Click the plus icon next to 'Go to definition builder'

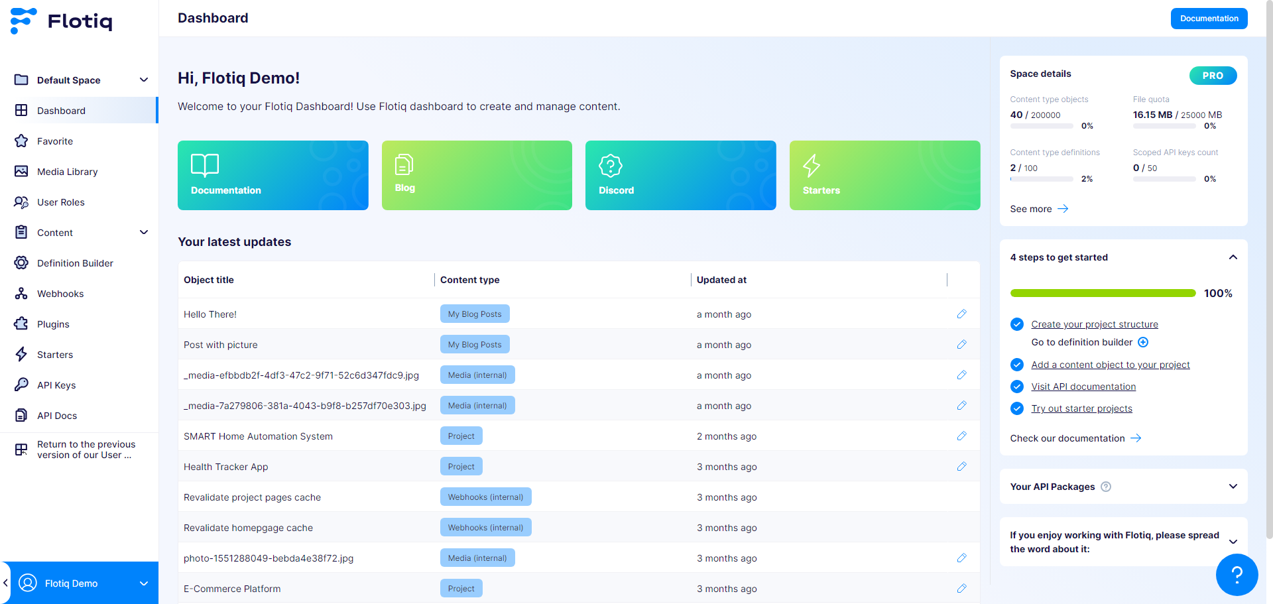pyautogui.click(x=1143, y=342)
